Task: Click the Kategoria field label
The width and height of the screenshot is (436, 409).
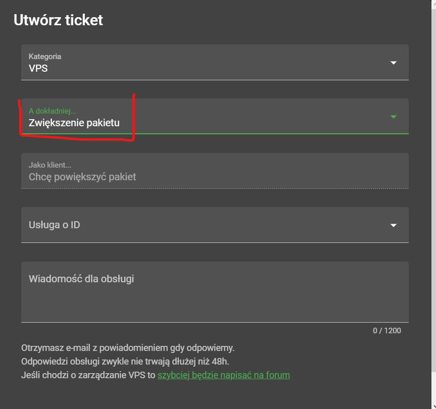Action: click(x=45, y=57)
